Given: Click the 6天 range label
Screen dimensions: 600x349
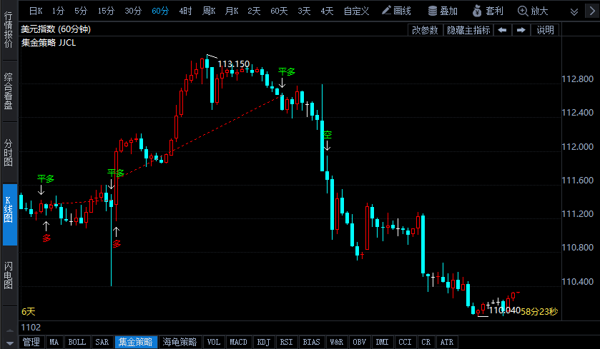Looking at the screenshot, I should click(29, 312).
